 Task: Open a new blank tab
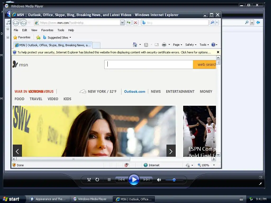[96, 45]
